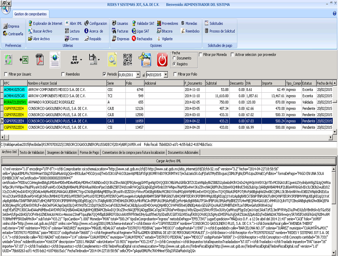The width and height of the screenshot is (338, 256).
Task: Open the PDF document icon
Action: tap(40, 60)
